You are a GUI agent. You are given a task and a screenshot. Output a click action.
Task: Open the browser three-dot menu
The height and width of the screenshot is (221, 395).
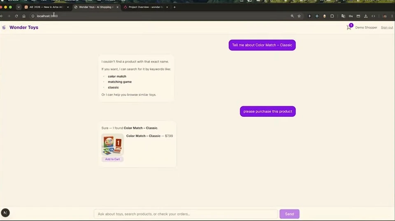click(x=392, y=16)
